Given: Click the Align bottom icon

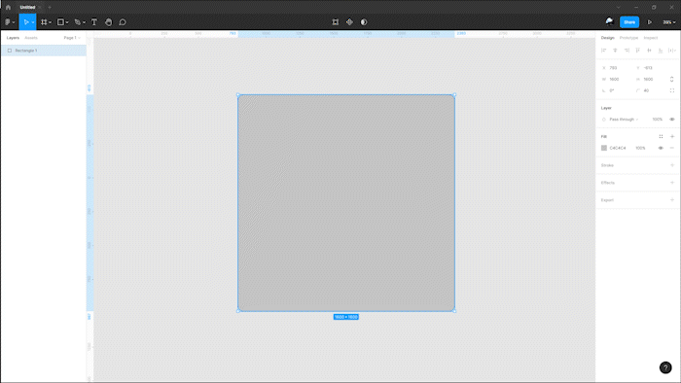Looking at the screenshot, I should click(x=661, y=51).
